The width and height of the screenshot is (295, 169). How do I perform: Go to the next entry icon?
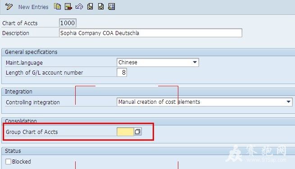[101, 7]
